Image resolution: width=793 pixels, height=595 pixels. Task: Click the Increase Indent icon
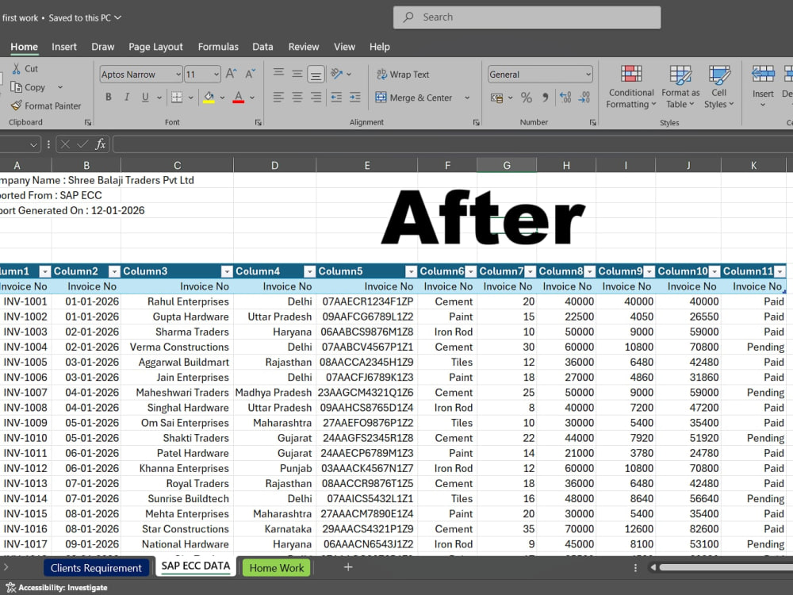tap(355, 97)
